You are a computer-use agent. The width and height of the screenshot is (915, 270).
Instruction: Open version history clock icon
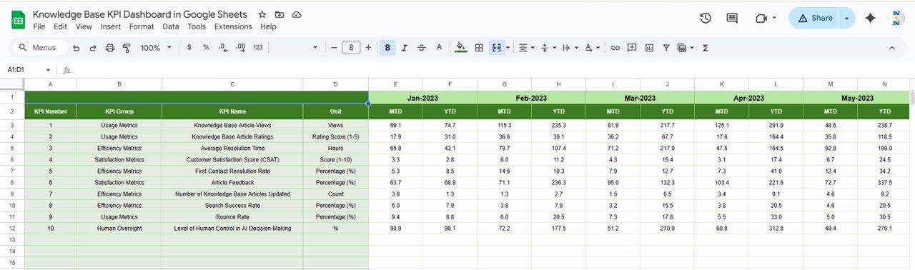(x=705, y=18)
